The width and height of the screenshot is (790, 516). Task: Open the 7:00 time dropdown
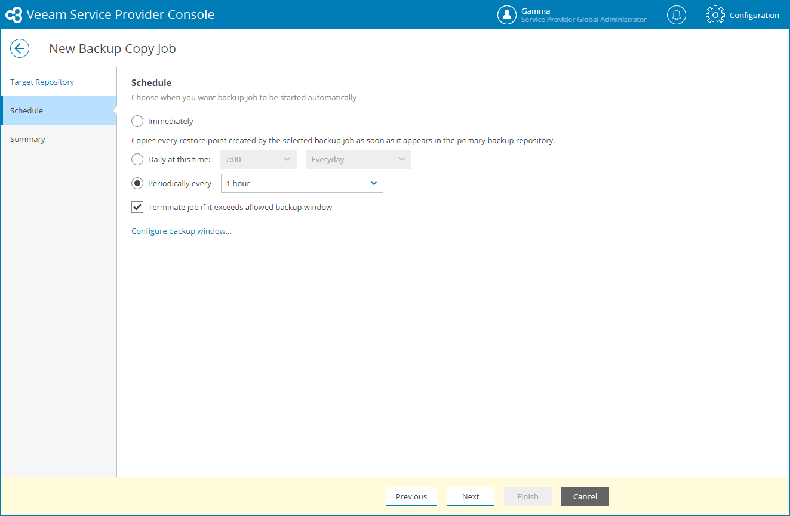click(x=259, y=159)
